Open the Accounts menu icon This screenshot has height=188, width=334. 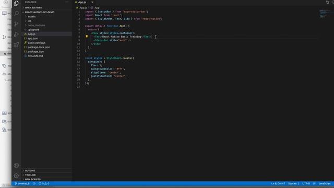point(16,166)
